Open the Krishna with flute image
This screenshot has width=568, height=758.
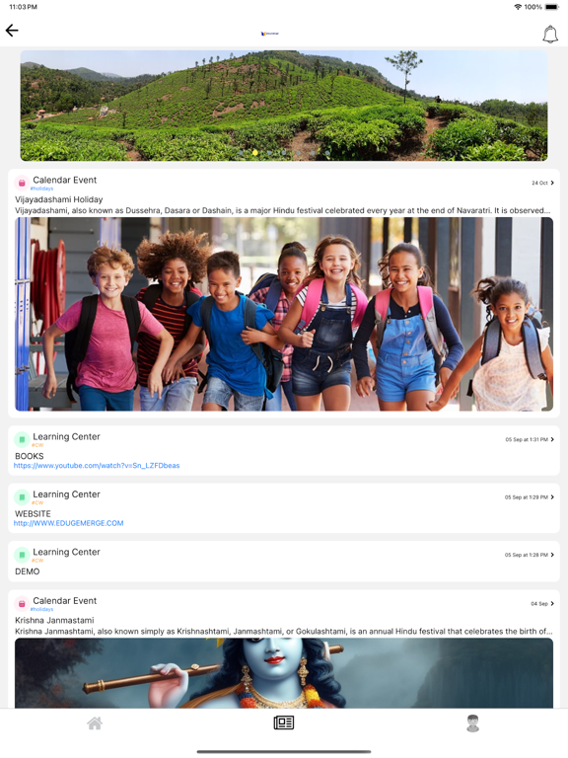point(284,673)
